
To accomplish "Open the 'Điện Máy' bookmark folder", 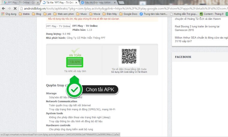I will pos(109,14).
